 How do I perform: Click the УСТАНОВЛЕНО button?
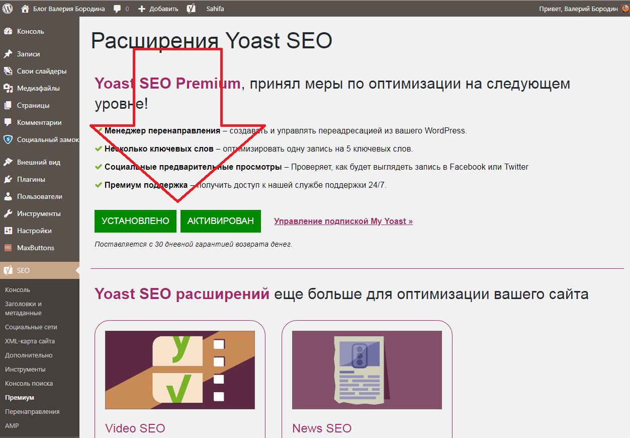tap(135, 221)
